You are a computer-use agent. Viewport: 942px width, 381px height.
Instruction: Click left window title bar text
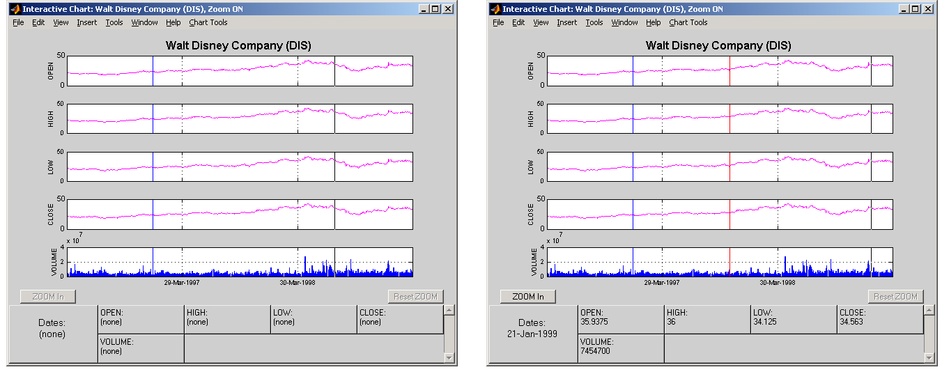point(132,9)
